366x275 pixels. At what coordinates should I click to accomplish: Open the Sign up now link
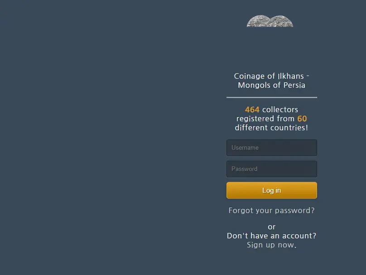coord(272,245)
